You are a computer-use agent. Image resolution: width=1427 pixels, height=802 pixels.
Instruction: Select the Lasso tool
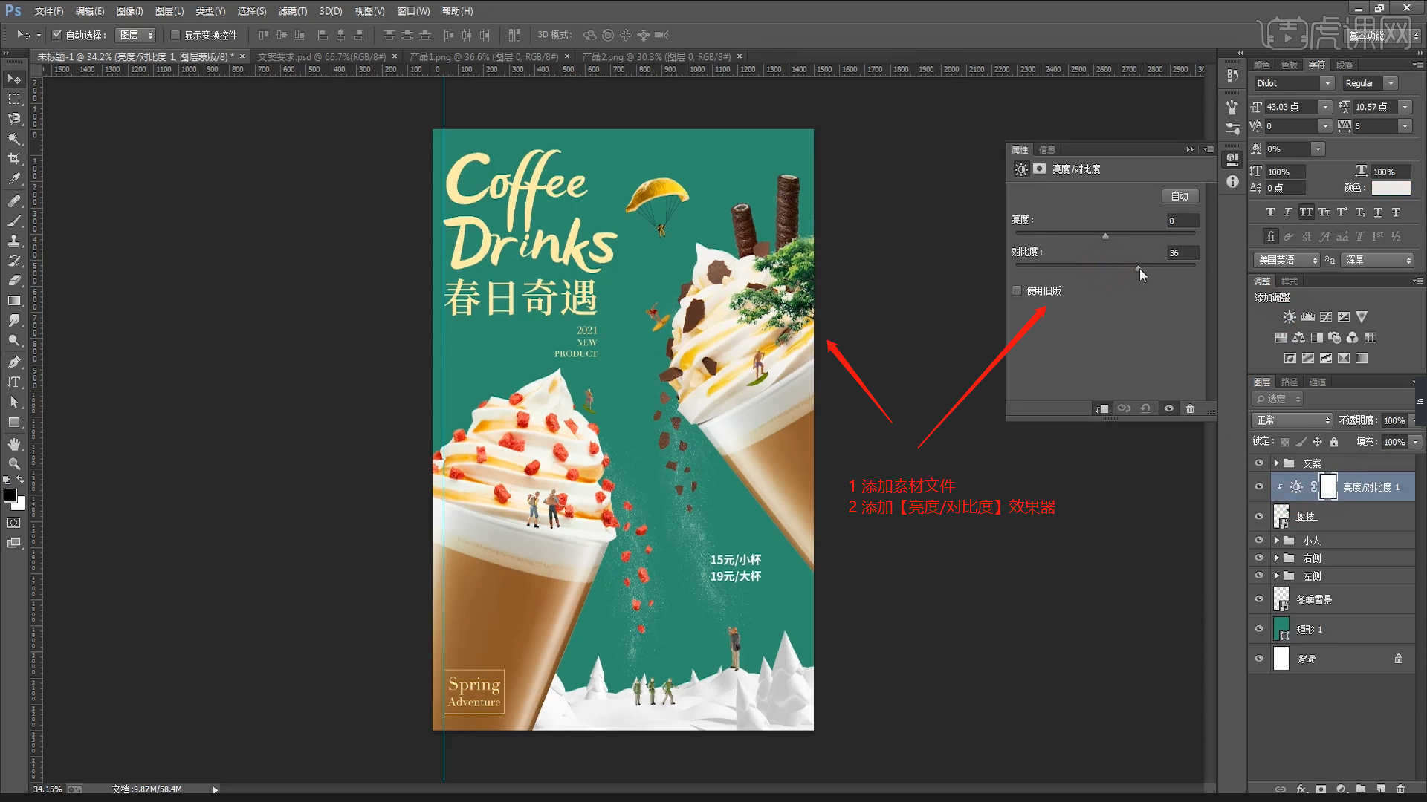pos(14,119)
